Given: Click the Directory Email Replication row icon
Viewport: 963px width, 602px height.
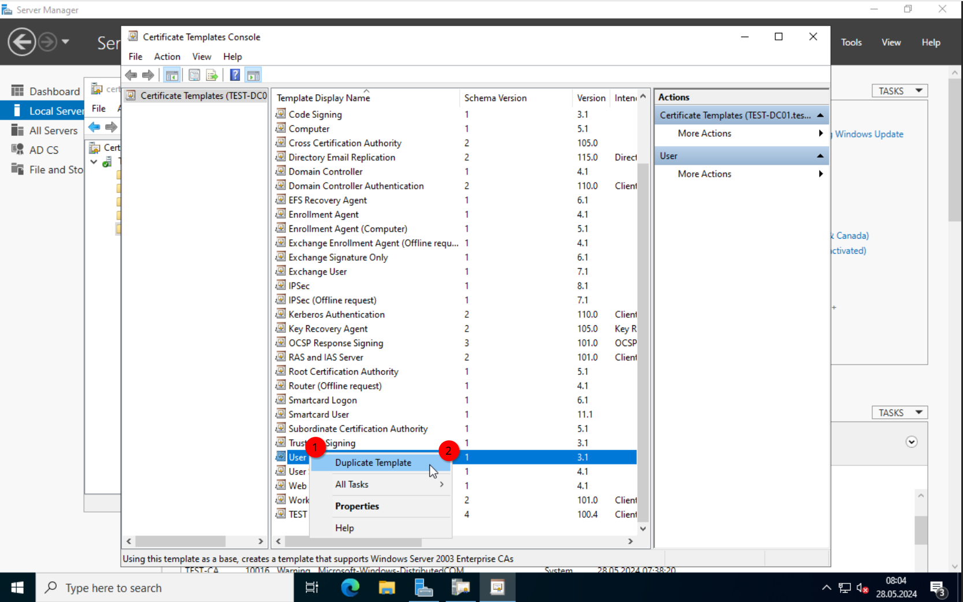Looking at the screenshot, I should click(x=281, y=157).
